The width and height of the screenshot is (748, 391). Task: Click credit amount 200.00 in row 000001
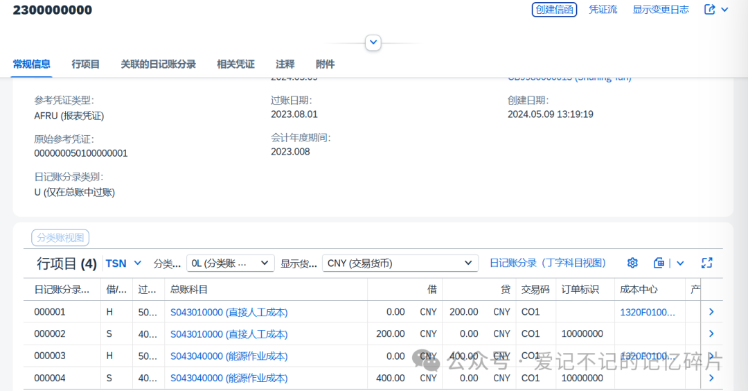tap(463, 312)
